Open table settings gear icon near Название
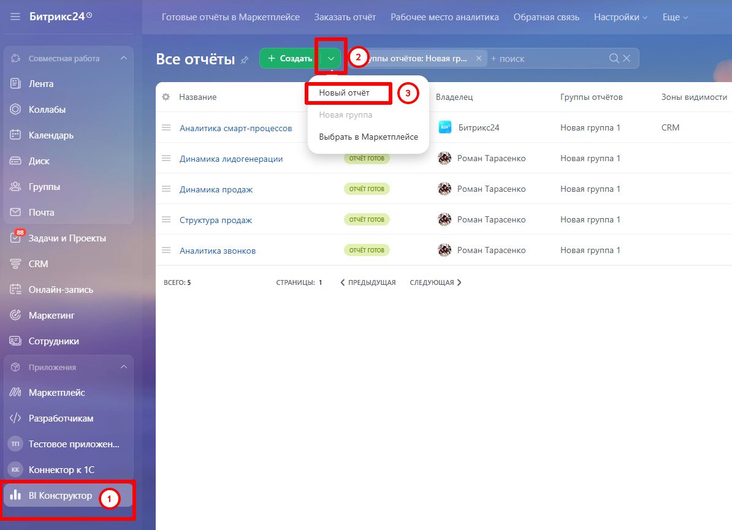Screen dimensions: 732x530 [166, 97]
